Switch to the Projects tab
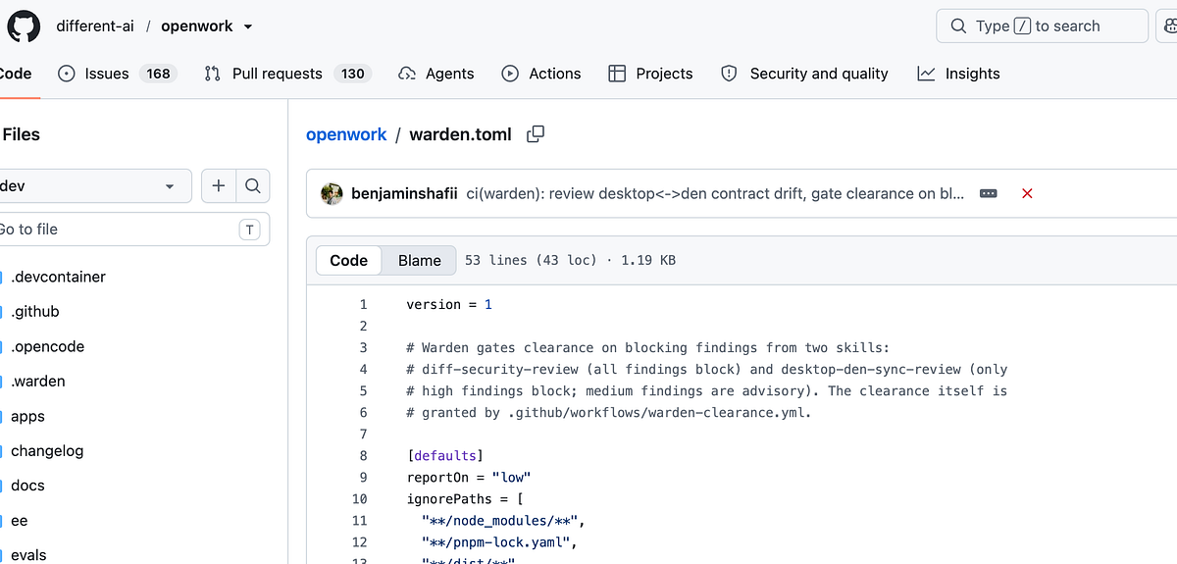Image resolution: width=1177 pixels, height=564 pixels. coord(650,74)
